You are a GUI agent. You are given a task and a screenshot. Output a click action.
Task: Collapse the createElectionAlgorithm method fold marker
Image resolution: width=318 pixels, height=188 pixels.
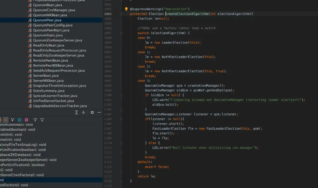point(121,14)
